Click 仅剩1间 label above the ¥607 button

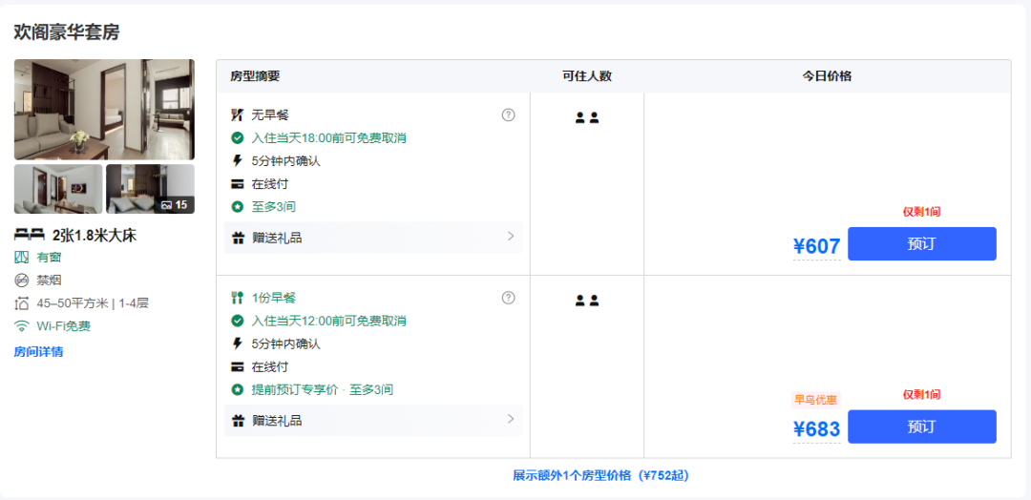pyautogui.click(x=922, y=212)
